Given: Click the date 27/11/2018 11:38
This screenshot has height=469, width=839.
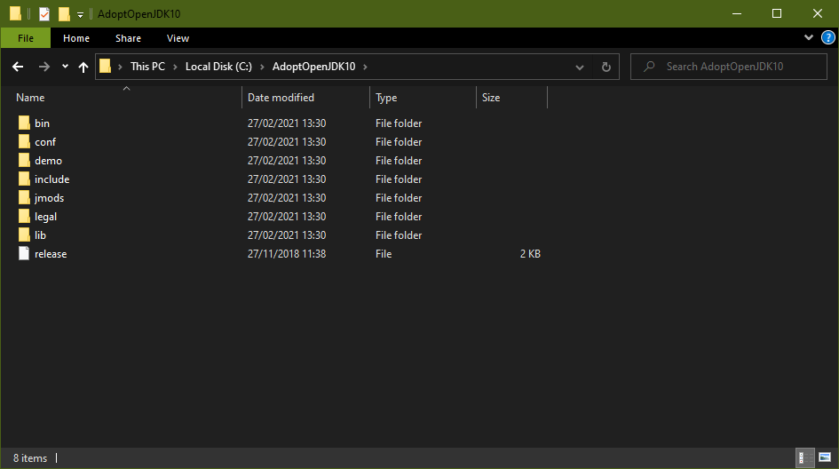Looking at the screenshot, I should tap(287, 254).
